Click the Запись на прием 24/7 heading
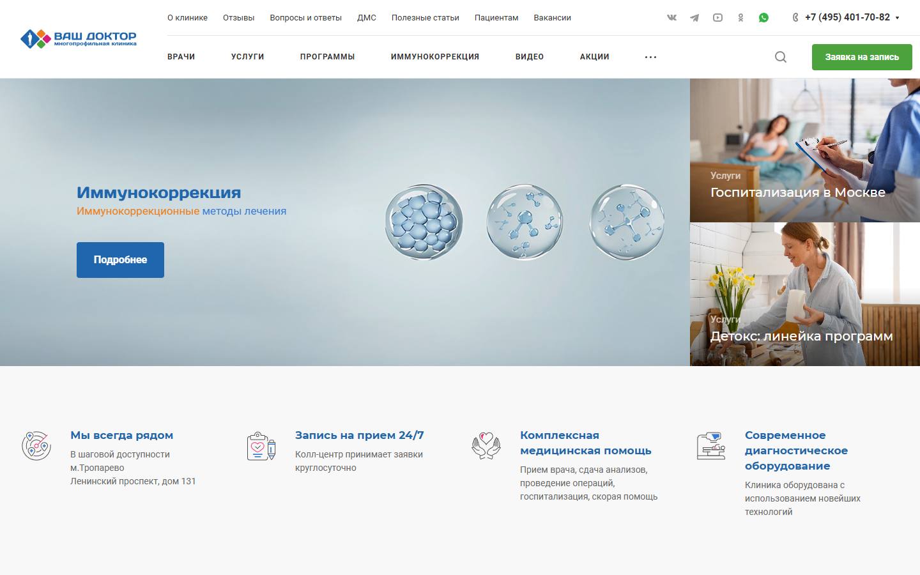Image resolution: width=920 pixels, height=575 pixels. click(360, 435)
